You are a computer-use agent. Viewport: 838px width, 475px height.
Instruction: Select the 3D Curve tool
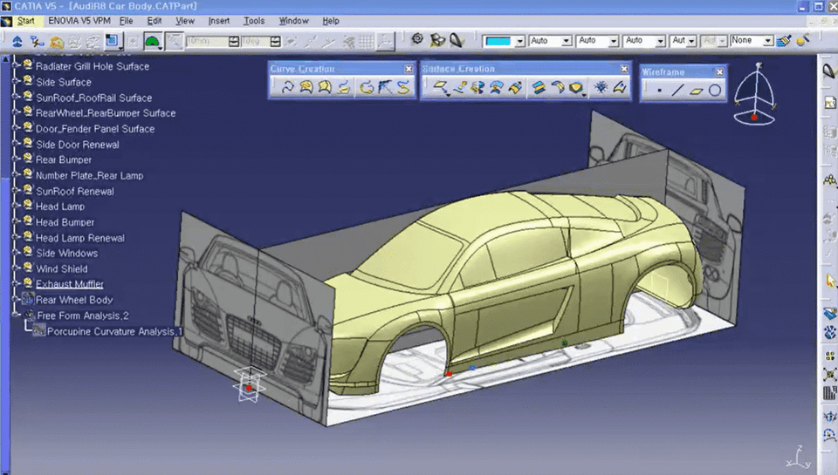click(287, 87)
